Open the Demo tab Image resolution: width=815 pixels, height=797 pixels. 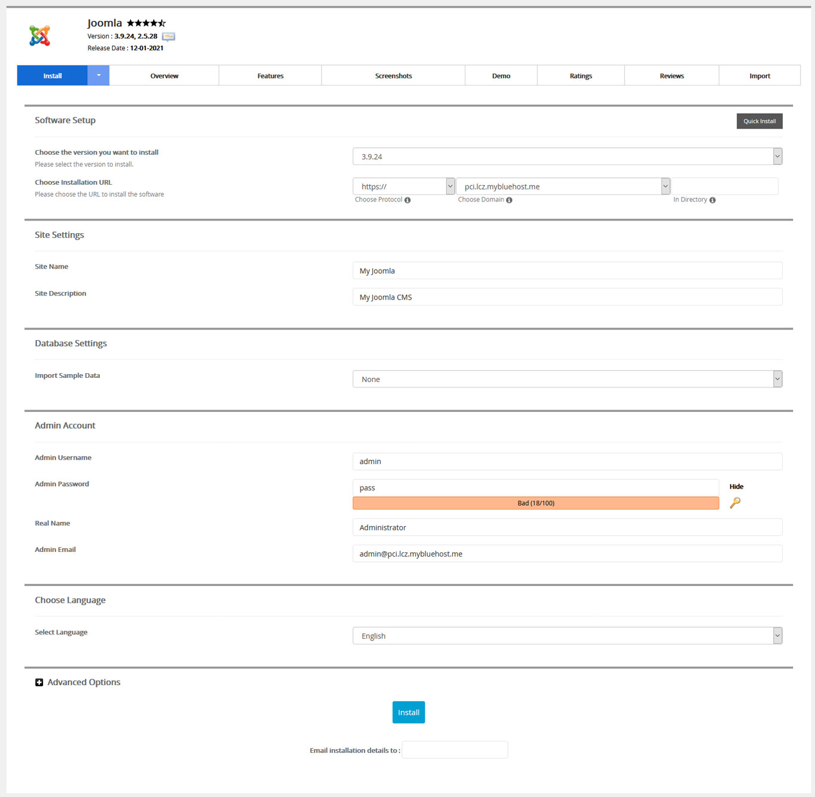pyautogui.click(x=501, y=76)
